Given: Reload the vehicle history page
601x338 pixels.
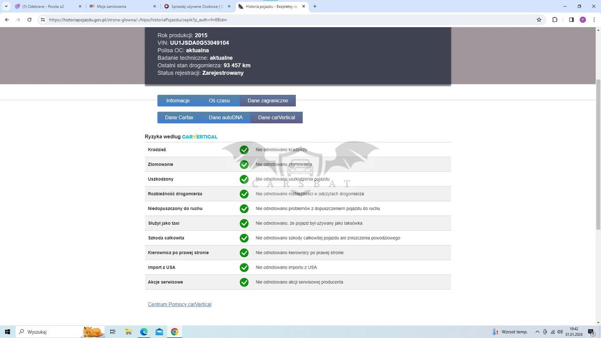Looking at the screenshot, I should 29,20.
